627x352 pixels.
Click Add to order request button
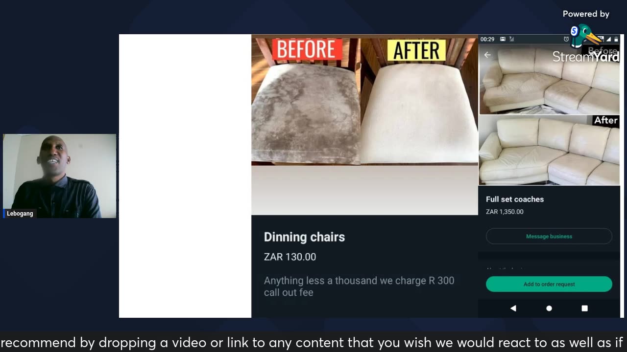coord(549,284)
